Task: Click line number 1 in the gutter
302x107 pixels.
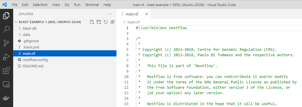Action: click(127, 28)
